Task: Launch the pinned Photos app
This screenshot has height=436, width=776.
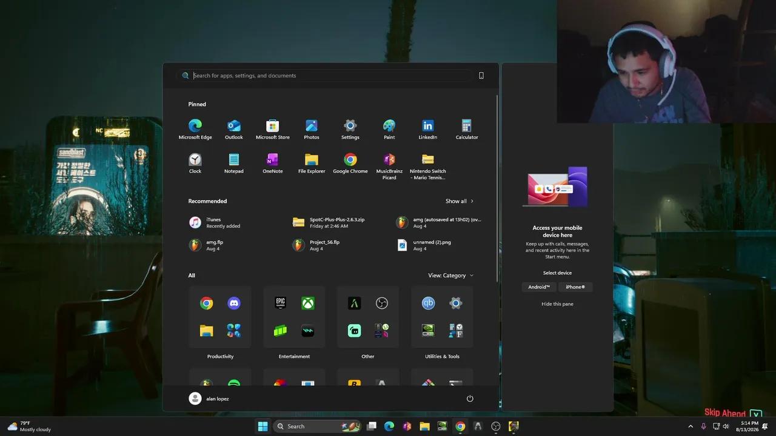Action: click(x=312, y=130)
